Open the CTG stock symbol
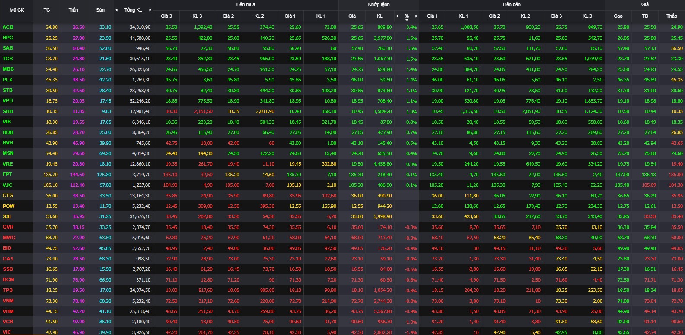Viewport: 685px width, 335px height. 8,195
